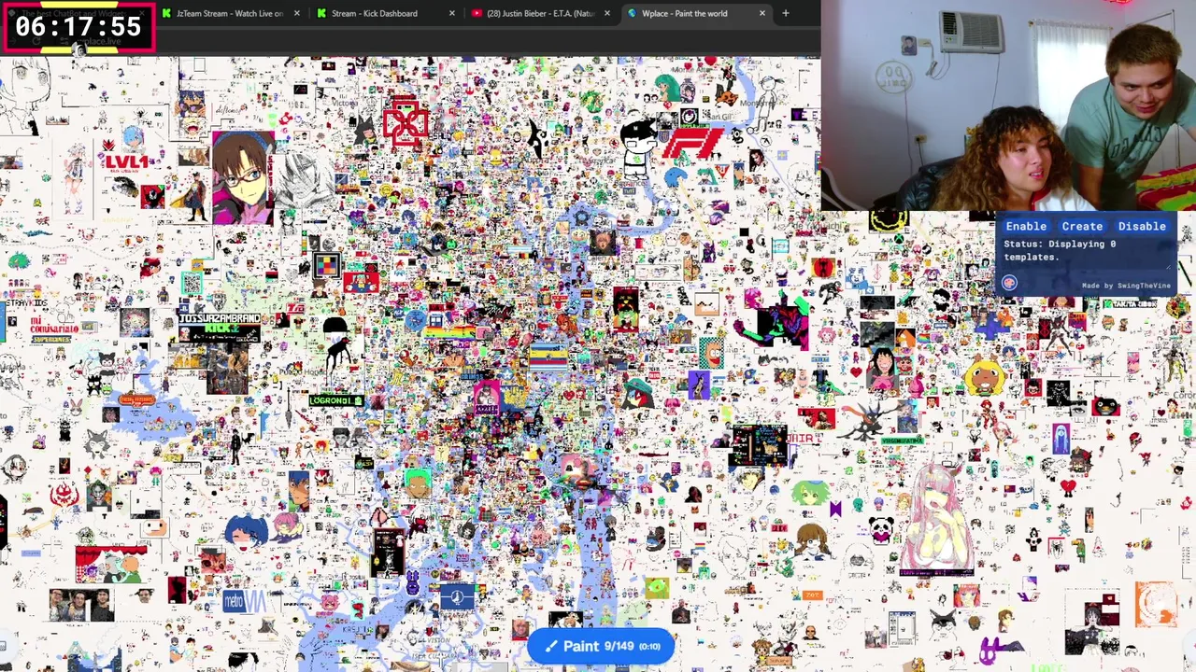This screenshot has height=672, width=1196.
Task: Close the Wplace tab
Action: [762, 13]
